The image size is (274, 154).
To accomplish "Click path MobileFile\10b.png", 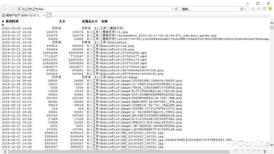I will [x=110, y=50].
